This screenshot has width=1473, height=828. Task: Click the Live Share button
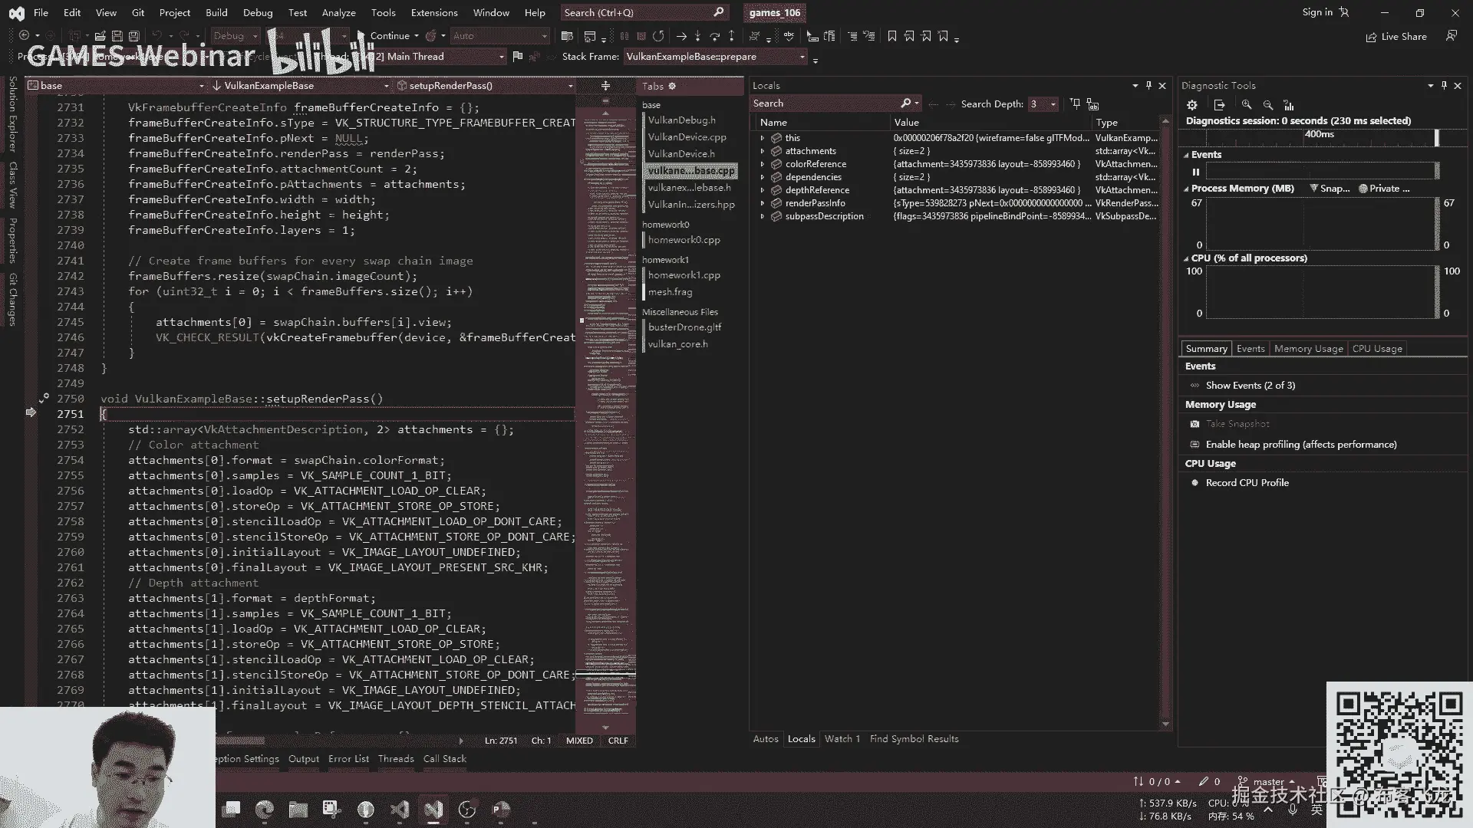point(1396,37)
